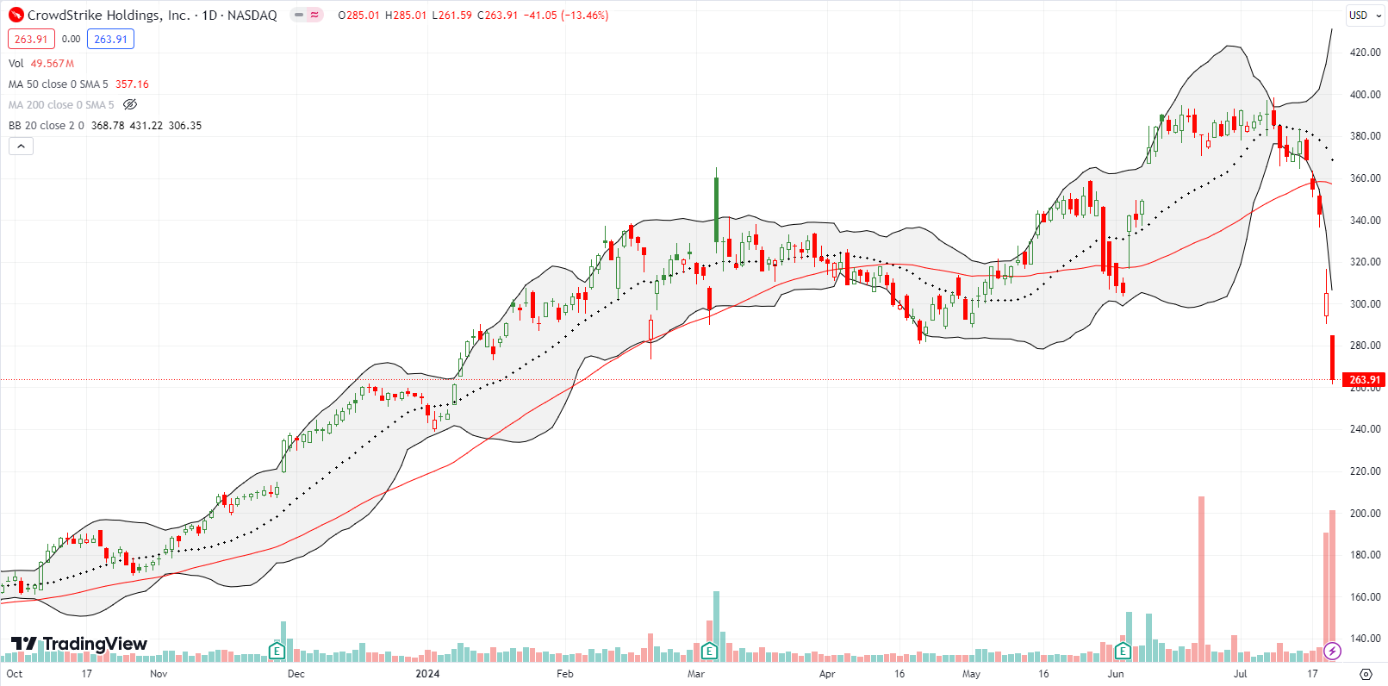The width and height of the screenshot is (1388, 686).
Task: Select the BB 20 close indicator legend
Action: pyautogui.click(x=47, y=125)
